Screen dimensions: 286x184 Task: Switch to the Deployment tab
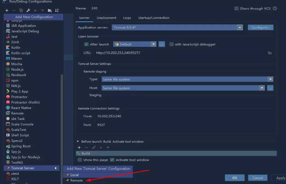pyautogui.click(x=106, y=18)
